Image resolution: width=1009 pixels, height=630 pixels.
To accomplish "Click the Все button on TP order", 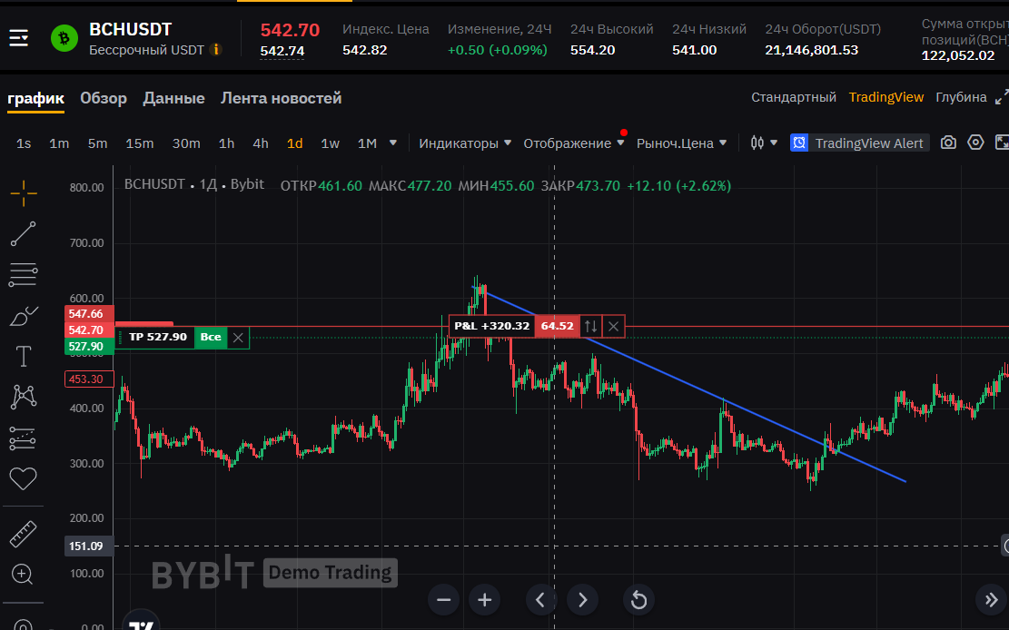I will [x=211, y=337].
